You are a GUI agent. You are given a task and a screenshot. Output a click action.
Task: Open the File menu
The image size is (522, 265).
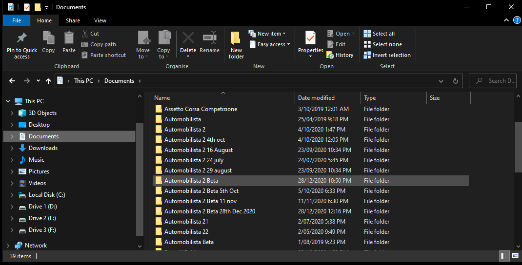17,20
